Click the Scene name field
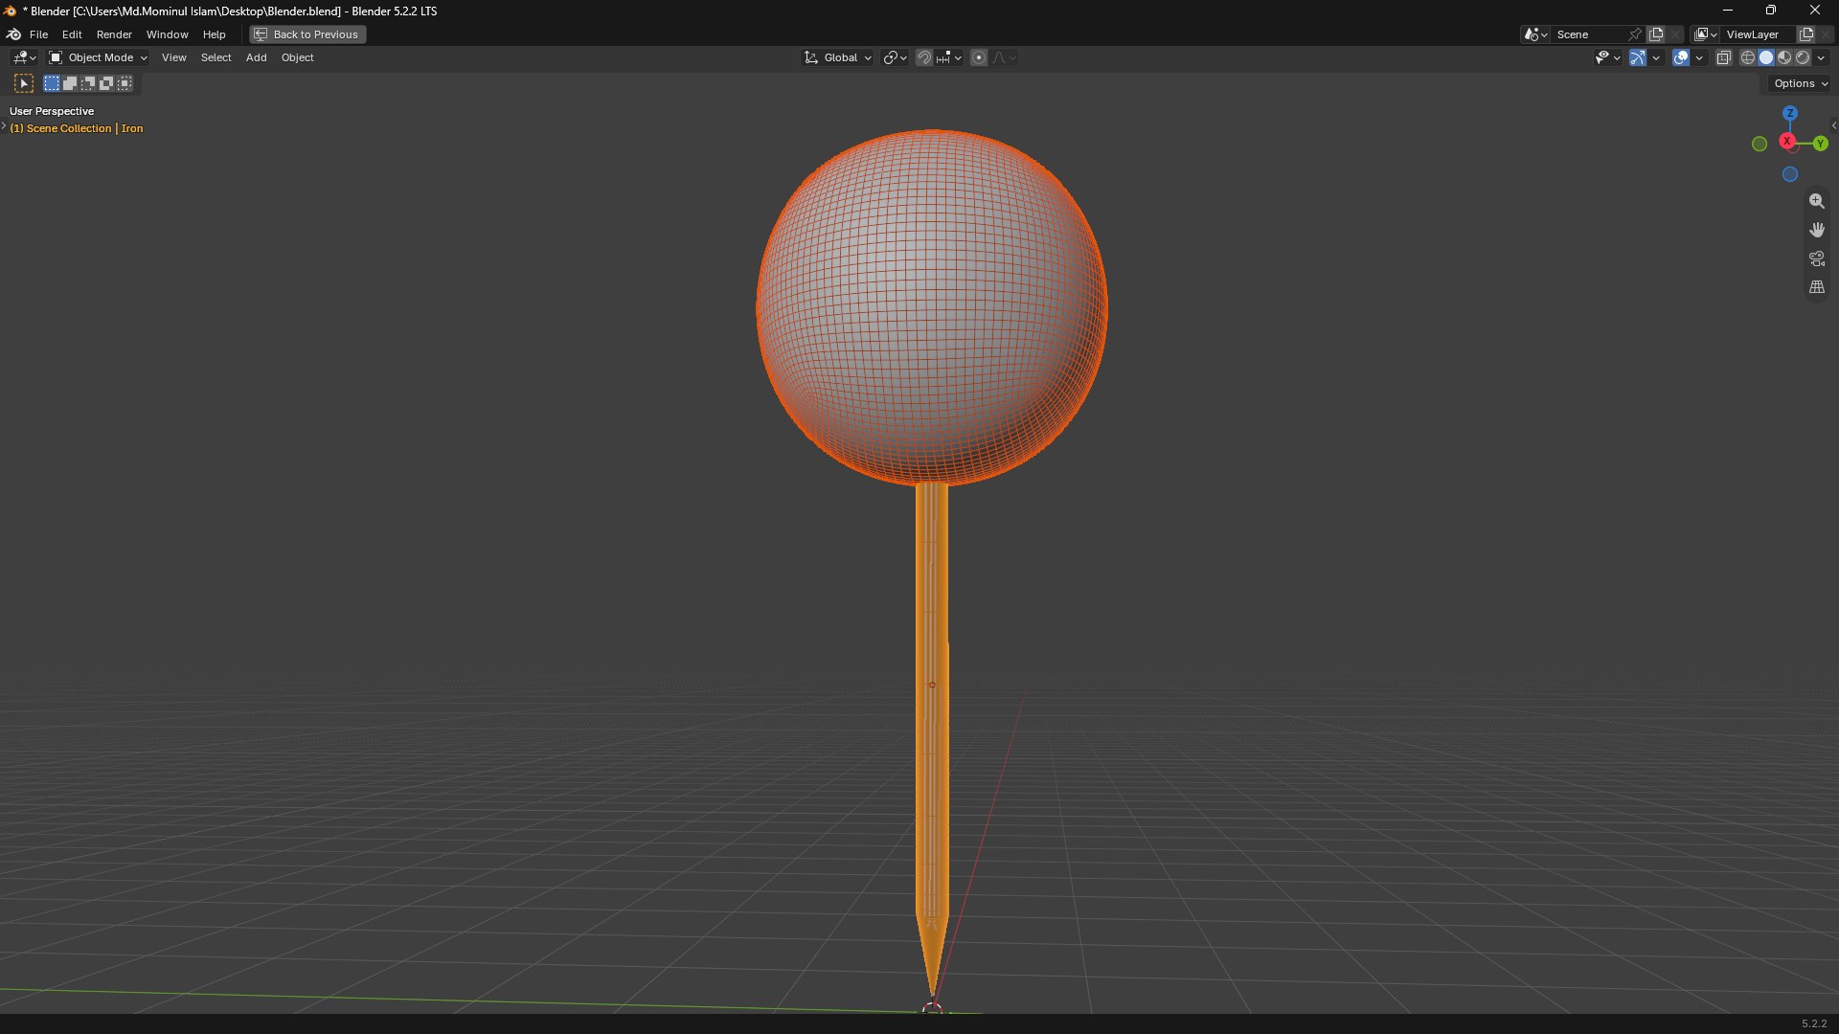The image size is (1839, 1034). [x=1590, y=34]
